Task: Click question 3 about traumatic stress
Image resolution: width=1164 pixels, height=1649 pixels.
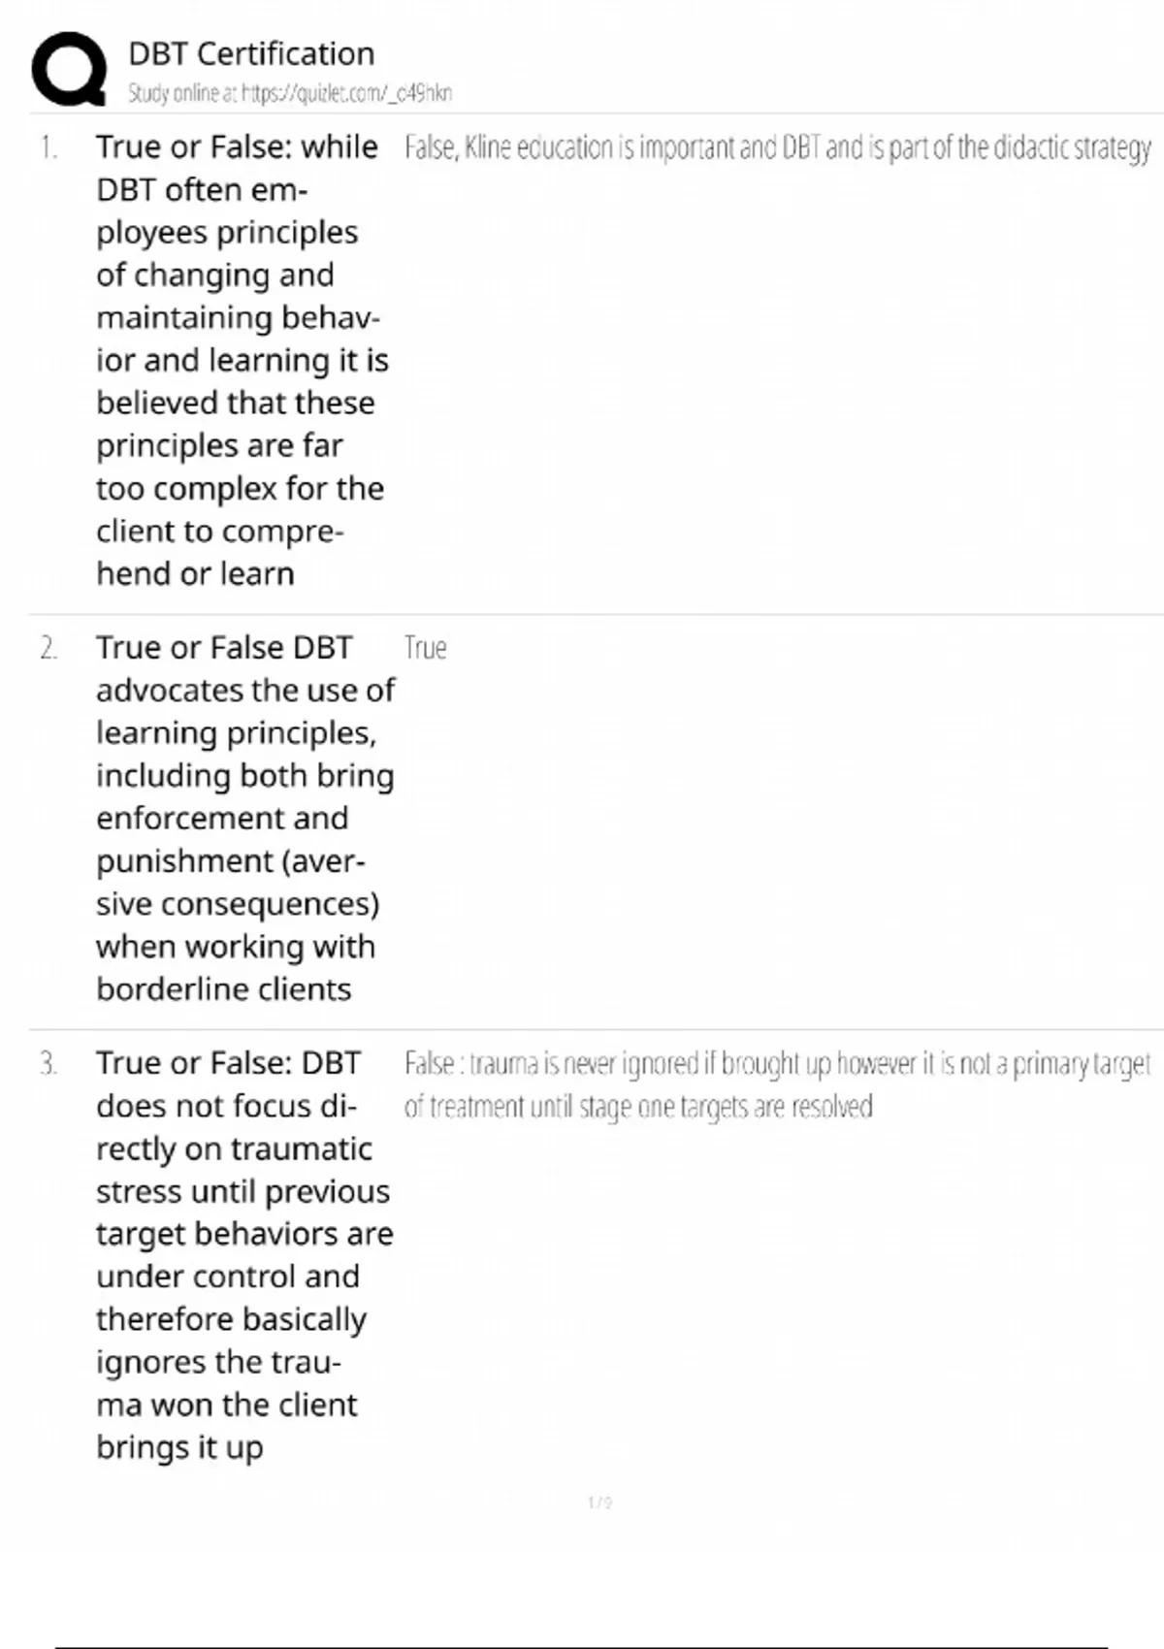Action: [243, 1254]
